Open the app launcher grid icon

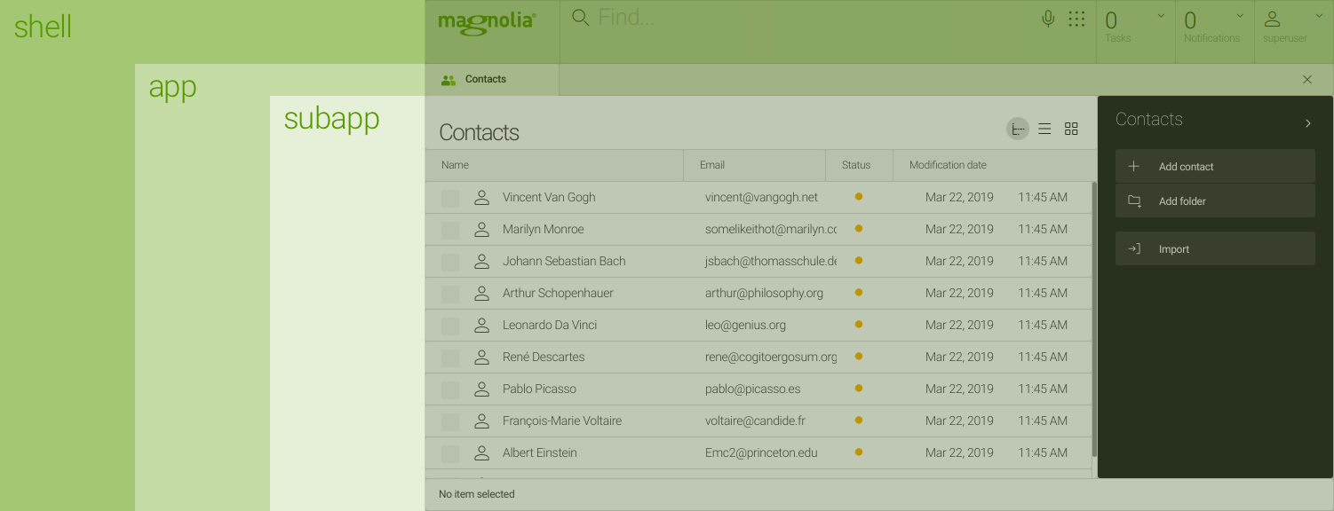(x=1076, y=19)
